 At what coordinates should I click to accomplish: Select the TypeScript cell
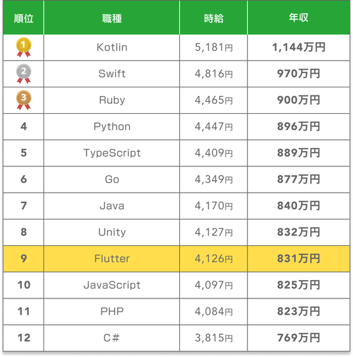click(x=112, y=153)
